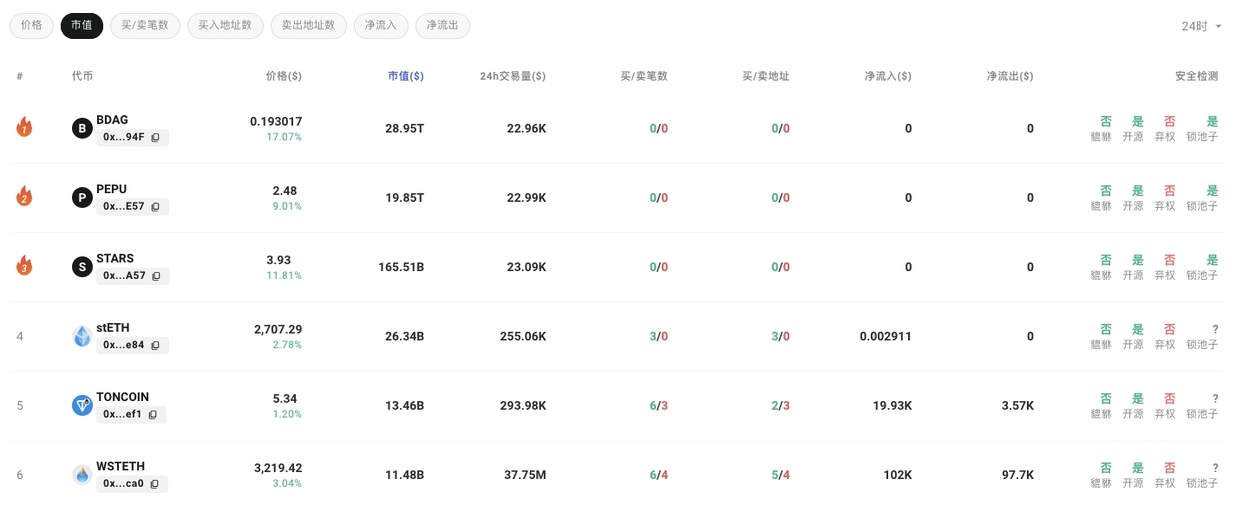Sort by the 市值($) column header
This screenshot has height=505, width=1236.
click(405, 76)
